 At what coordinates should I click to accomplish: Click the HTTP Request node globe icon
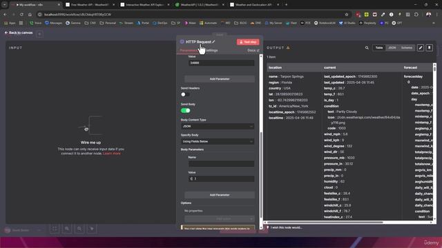(182, 41)
